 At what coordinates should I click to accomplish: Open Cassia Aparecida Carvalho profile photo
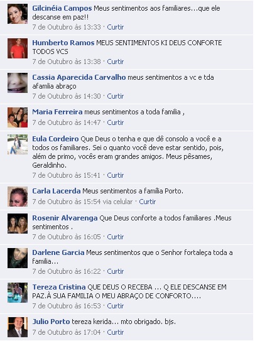tap(18, 83)
